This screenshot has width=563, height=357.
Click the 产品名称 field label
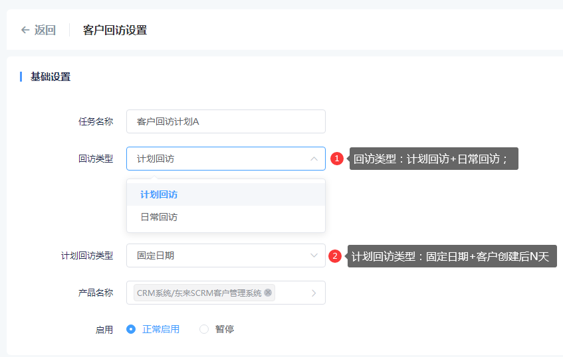click(x=96, y=293)
